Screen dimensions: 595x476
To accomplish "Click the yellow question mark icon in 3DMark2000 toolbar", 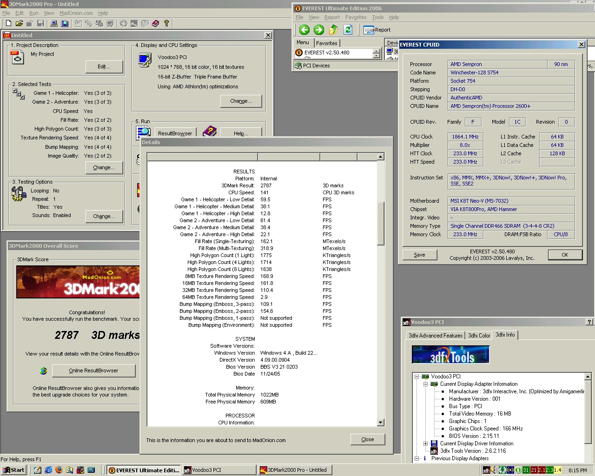I will pos(166,23).
